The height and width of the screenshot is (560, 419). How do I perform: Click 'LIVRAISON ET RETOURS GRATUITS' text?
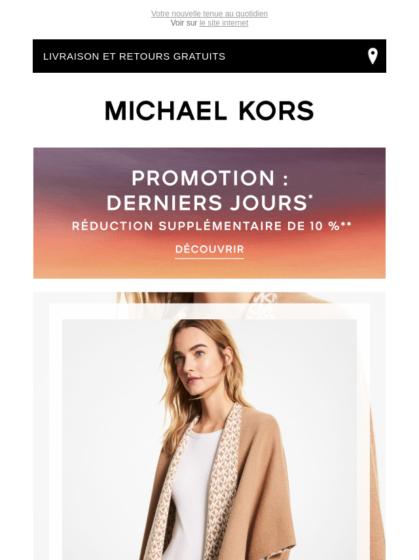tap(134, 56)
